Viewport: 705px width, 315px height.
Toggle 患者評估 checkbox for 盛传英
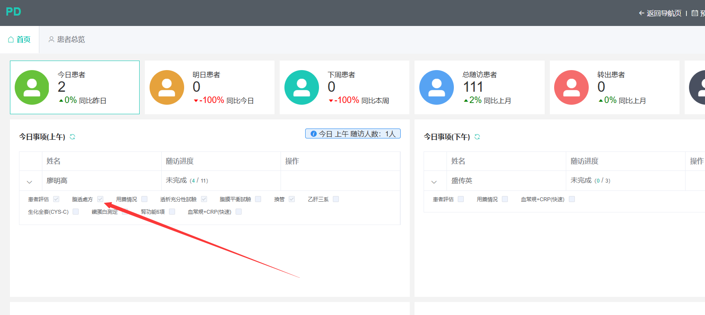click(x=461, y=199)
